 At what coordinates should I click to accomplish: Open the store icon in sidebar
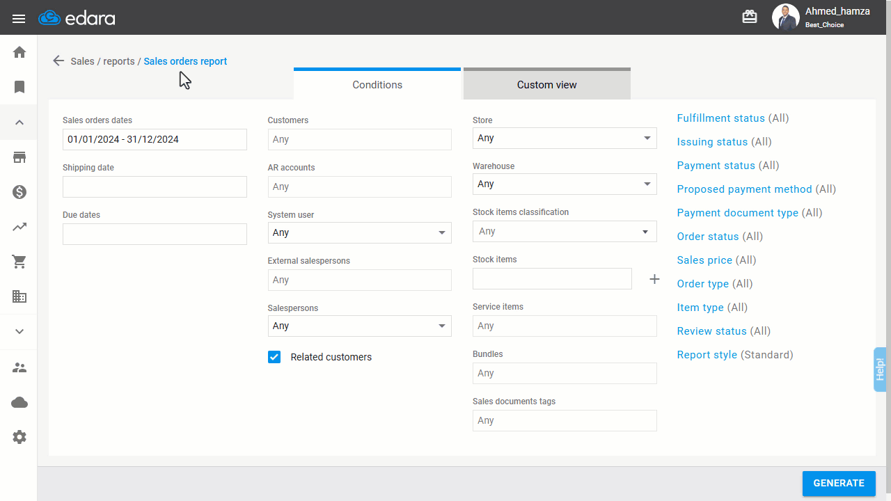click(x=19, y=157)
